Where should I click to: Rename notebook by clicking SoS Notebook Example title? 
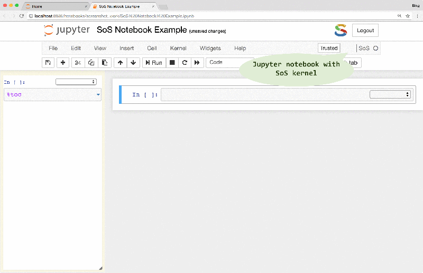coord(142,30)
